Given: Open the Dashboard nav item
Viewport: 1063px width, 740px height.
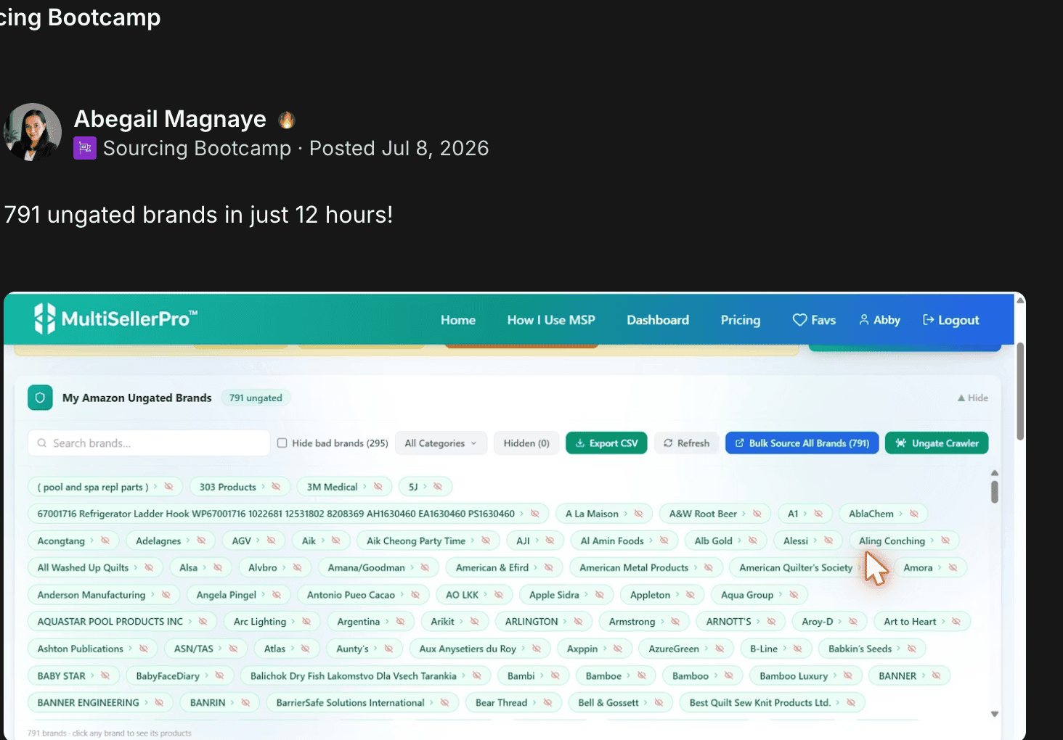Looking at the screenshot, I should coord(658,320).
